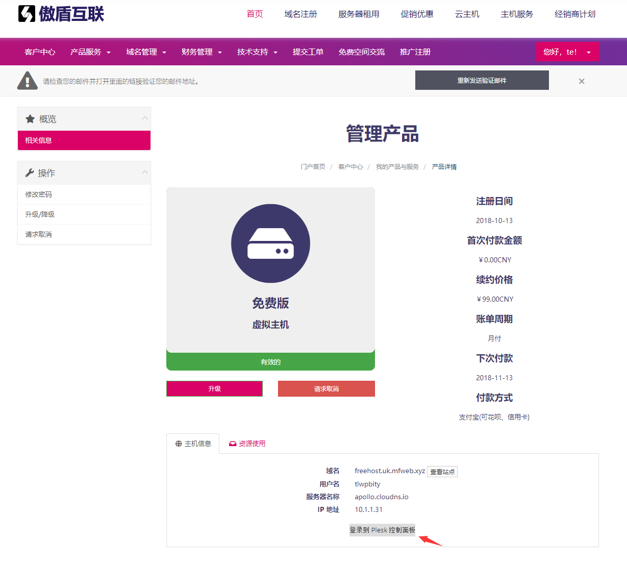
Task: Open 免费空间交流 menu item
Action: coord(362,52)
